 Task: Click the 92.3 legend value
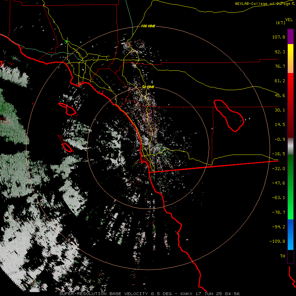point(280,52)
